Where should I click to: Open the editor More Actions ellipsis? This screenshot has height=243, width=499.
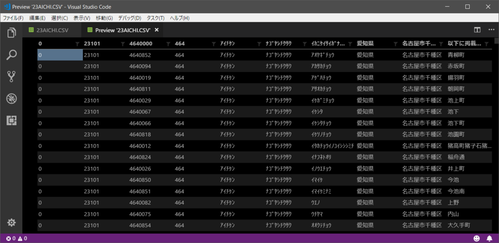(x=491, y=30)
